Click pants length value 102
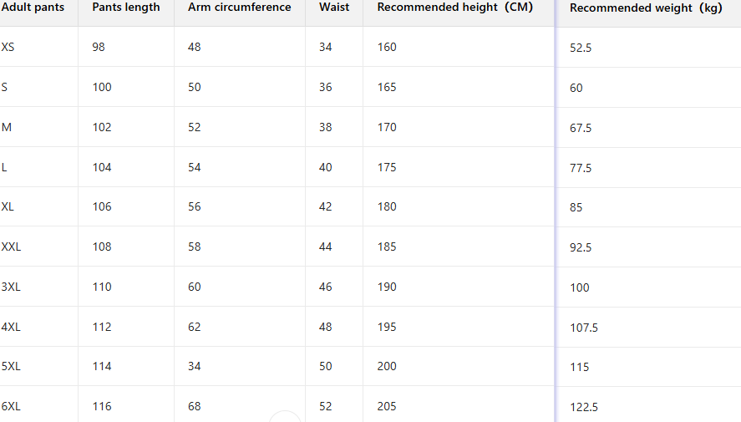 pos(102,128)
